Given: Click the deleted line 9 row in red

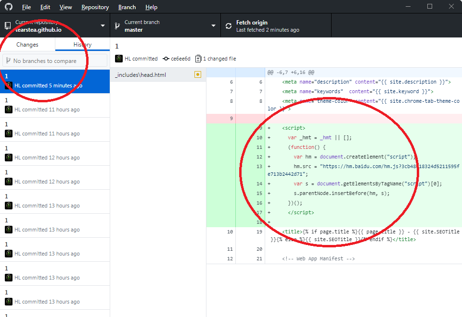Looking at the screenshot, I should click(x=334, y=119).
